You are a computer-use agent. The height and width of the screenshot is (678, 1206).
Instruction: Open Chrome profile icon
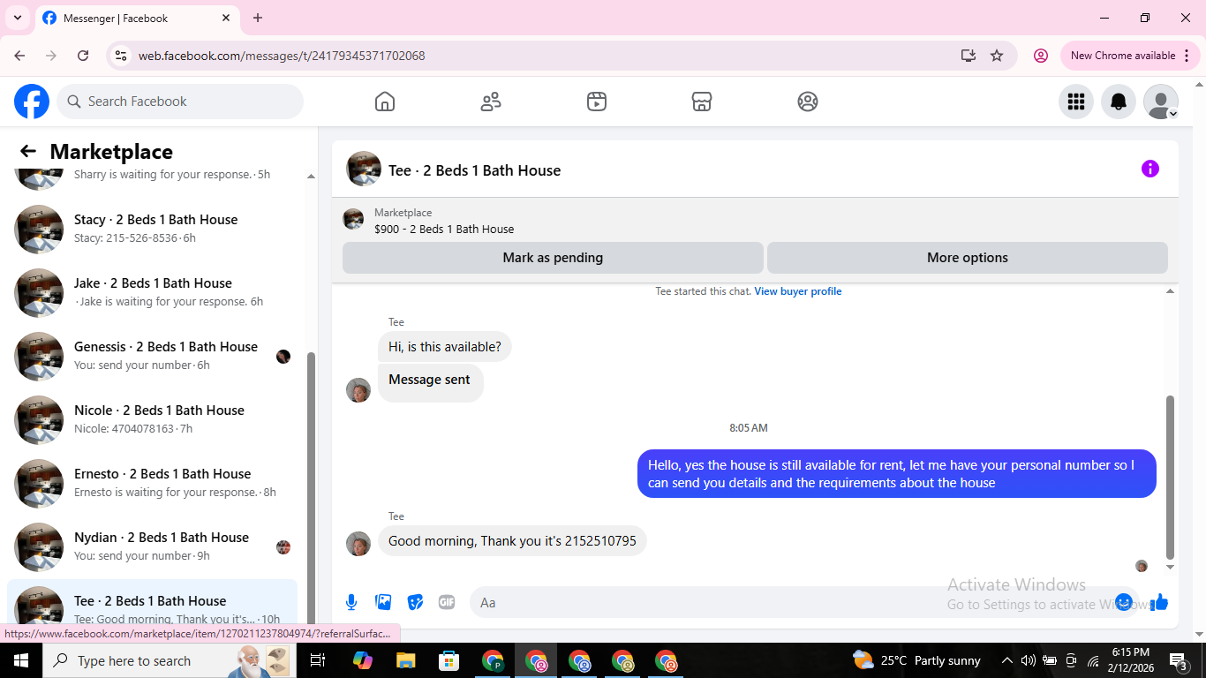point(1041,56)
